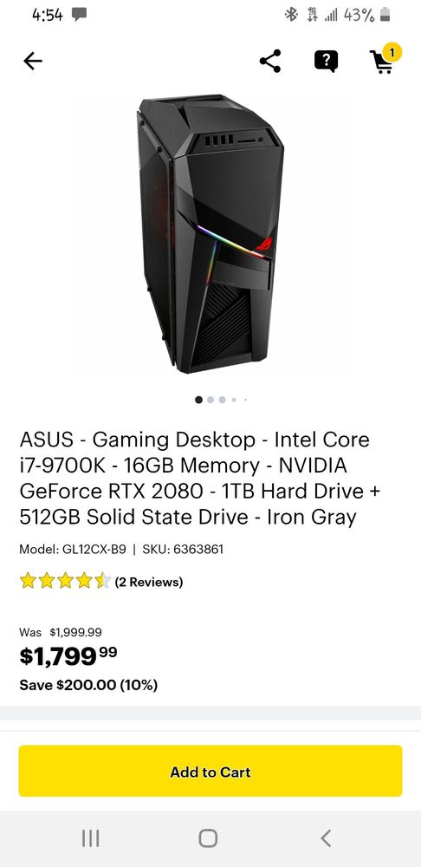Select the fourth image carousel dot

tap(234, 400)
